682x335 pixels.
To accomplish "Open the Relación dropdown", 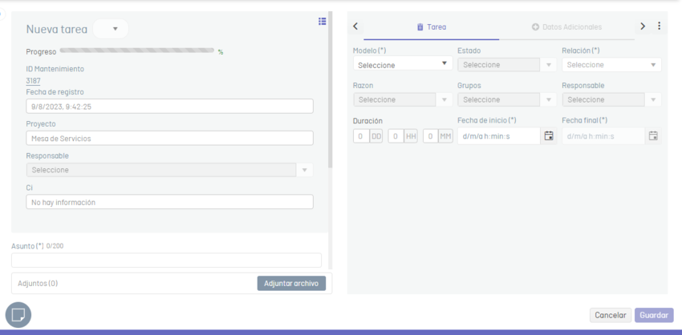I will tap(611, 64).
